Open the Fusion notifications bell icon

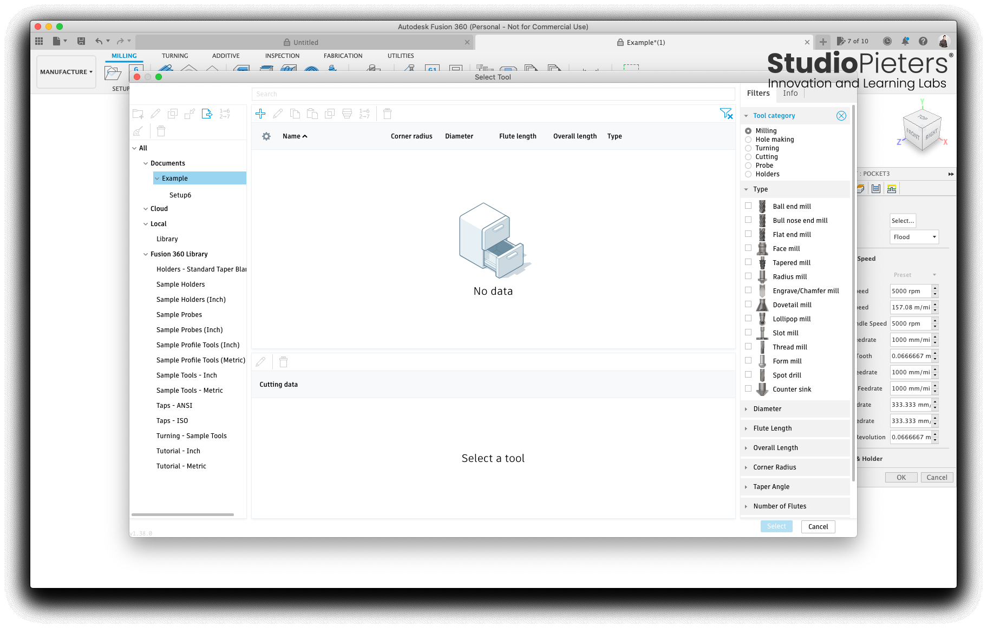(905, 41)
